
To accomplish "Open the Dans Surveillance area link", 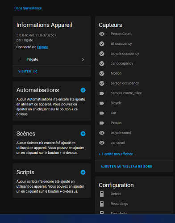I will tap(28, 8).
